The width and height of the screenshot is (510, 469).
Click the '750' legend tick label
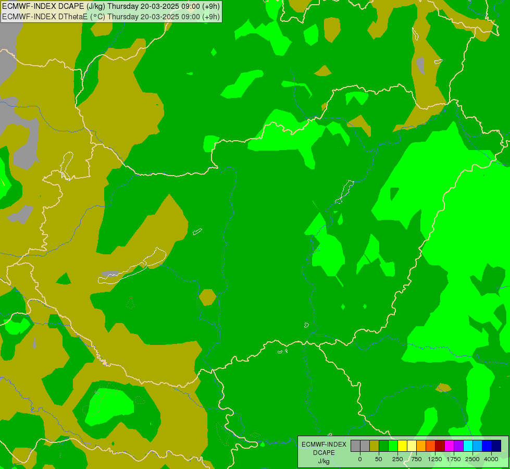416,459
